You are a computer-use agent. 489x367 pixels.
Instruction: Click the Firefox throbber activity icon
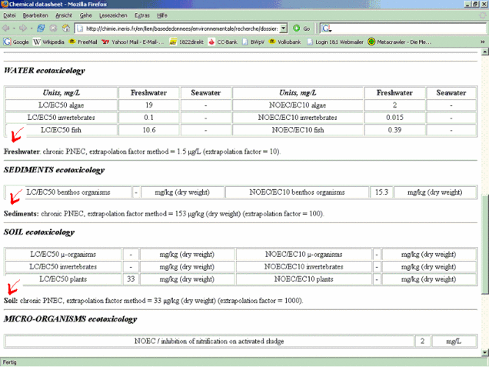(482, 15)
